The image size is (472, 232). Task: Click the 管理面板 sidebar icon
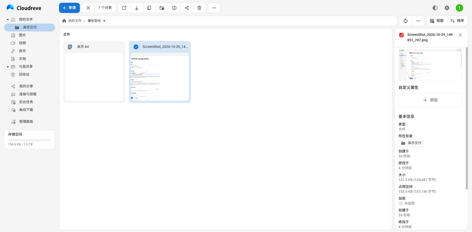pyautogui.click(x=13, y=122)
